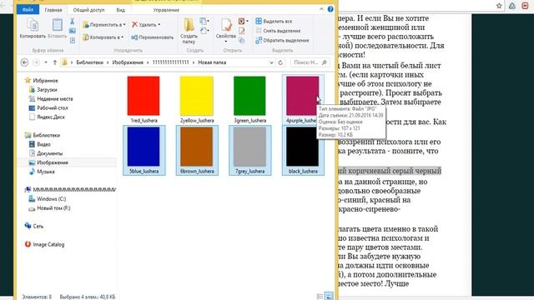This screenshot has width=534, height=300.
Task: Click Снять выделение
Action: pos(278,31)
